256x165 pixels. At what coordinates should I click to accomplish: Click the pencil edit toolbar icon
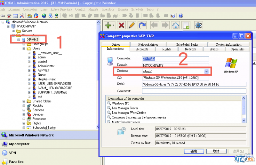tap(132, 26)
